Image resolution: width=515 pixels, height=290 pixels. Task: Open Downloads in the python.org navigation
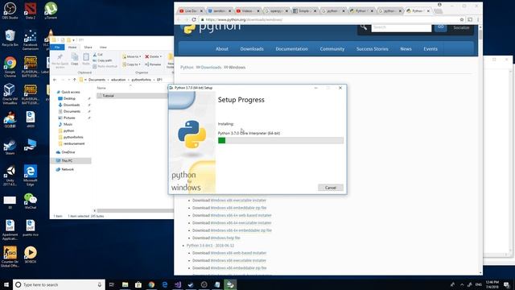coord(252,48)
